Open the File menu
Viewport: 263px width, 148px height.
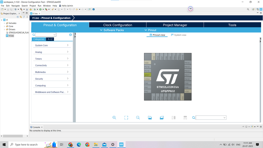[x=3, y=6]
